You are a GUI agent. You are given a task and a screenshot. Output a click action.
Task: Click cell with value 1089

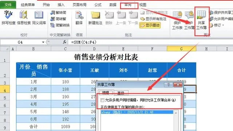pos(66,127)
